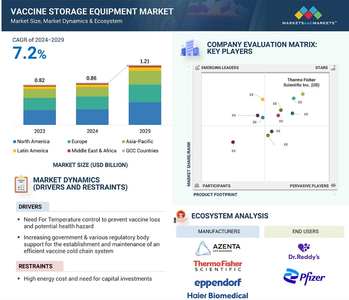Click the Ecosystem Analysis person icon
Screen dimensions: 349x300
pyautogui.click(x=181, y=217)
